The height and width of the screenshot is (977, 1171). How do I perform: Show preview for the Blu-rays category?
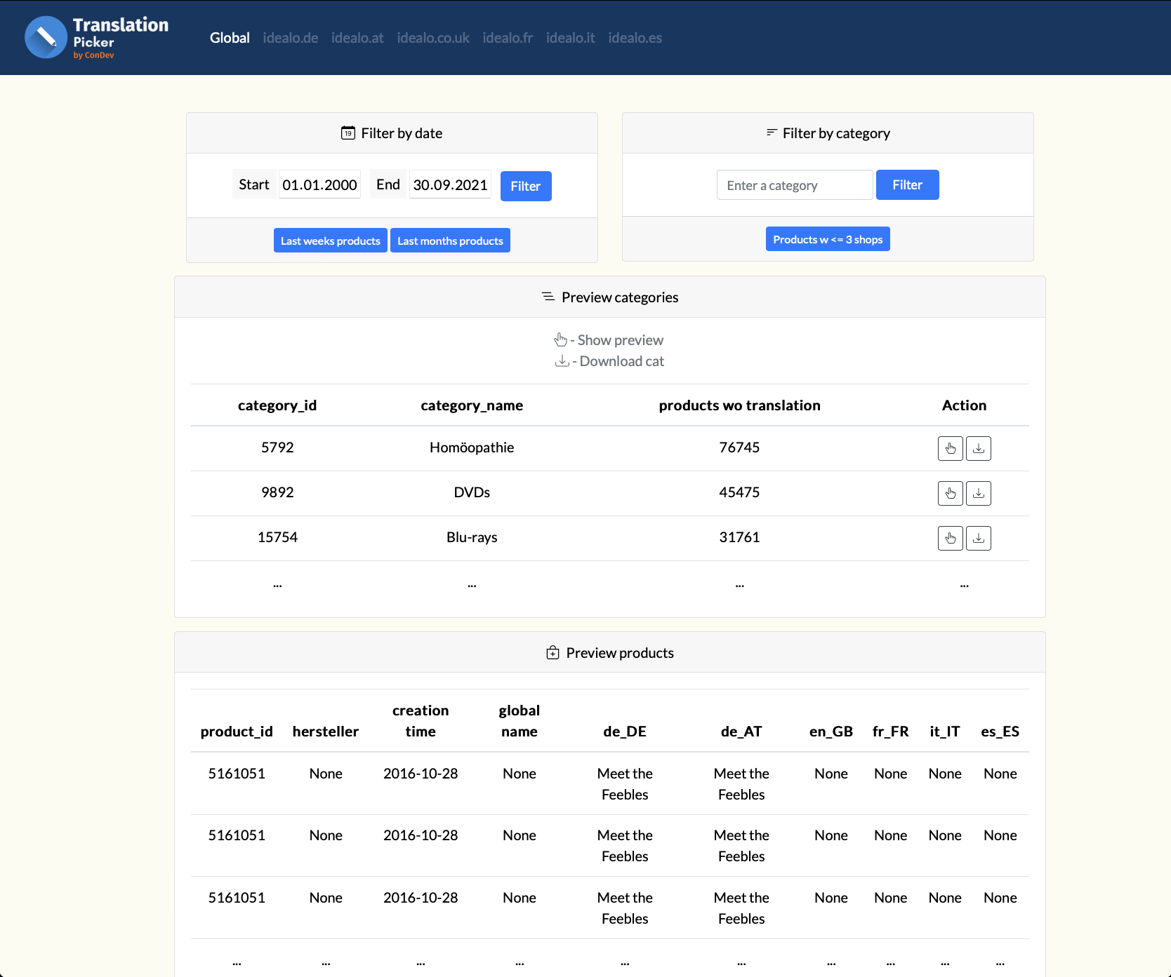[951, 538]
